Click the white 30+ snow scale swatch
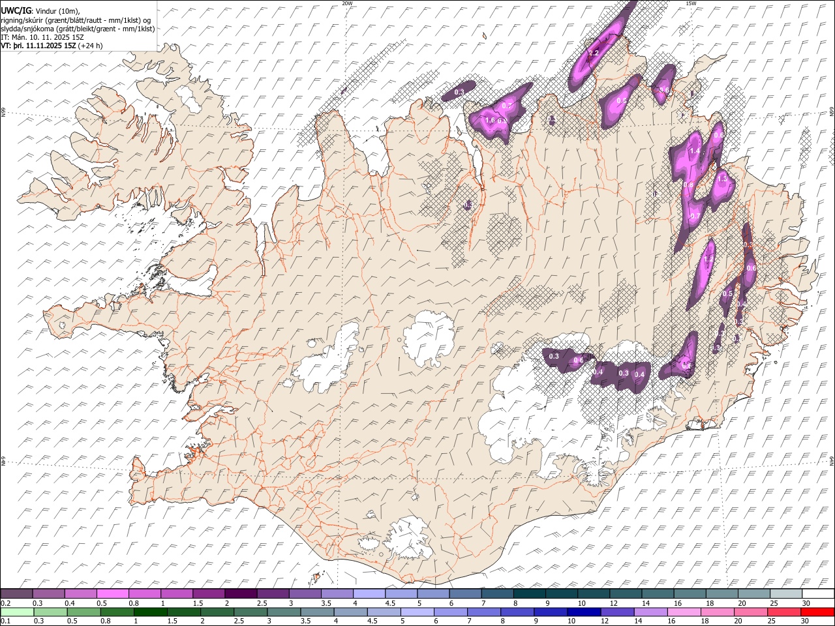 (x=817, y=593)
